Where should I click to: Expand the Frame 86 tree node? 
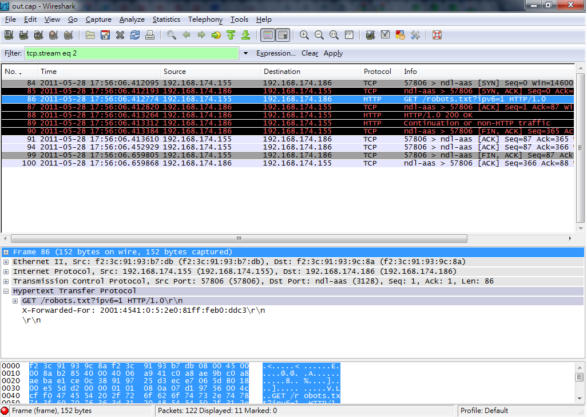[x=6, y=252]
